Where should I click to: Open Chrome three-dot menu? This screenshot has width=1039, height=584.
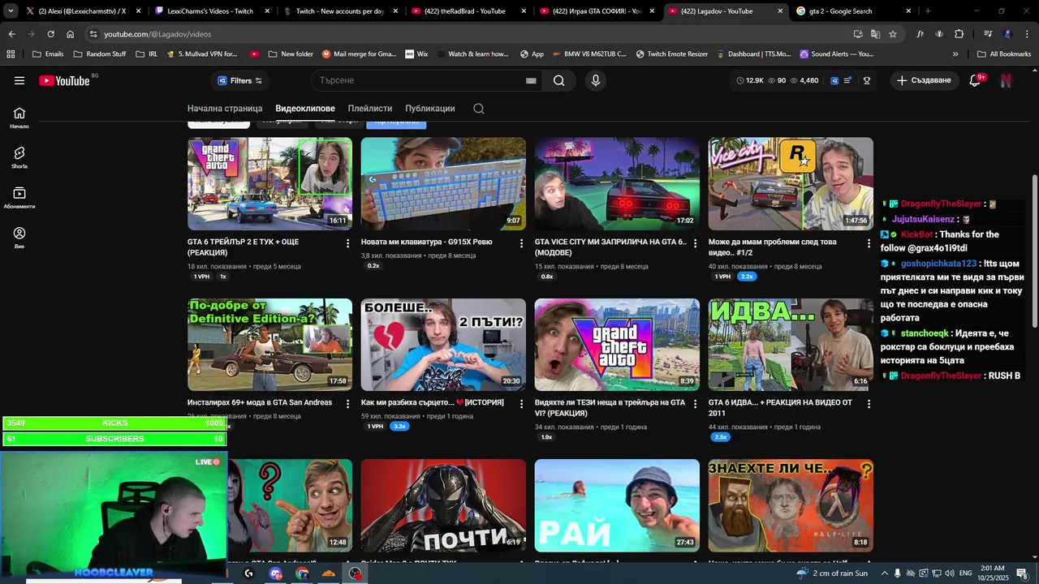[1027, 34]
